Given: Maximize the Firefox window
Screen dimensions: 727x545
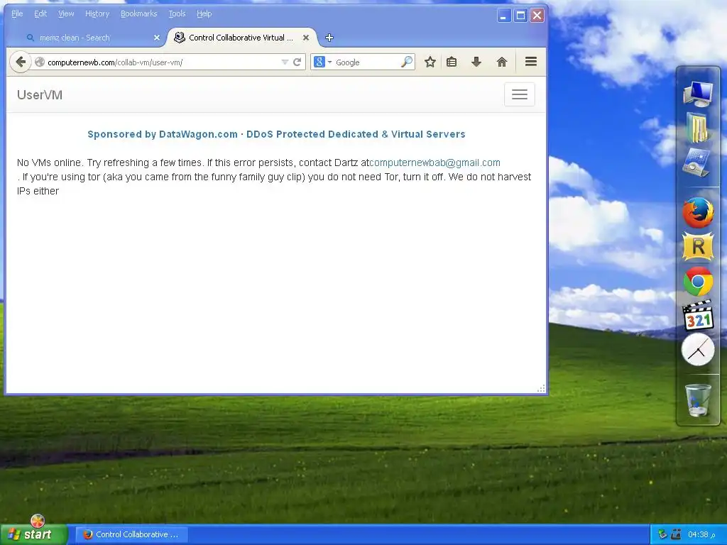Looking at the screenshot, I should tap(520, 16).
